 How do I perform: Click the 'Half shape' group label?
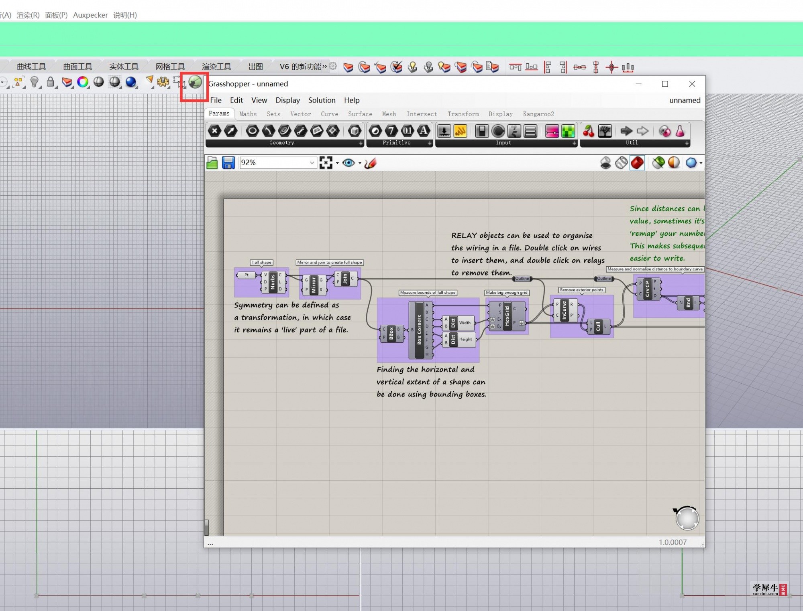(261, 262)
